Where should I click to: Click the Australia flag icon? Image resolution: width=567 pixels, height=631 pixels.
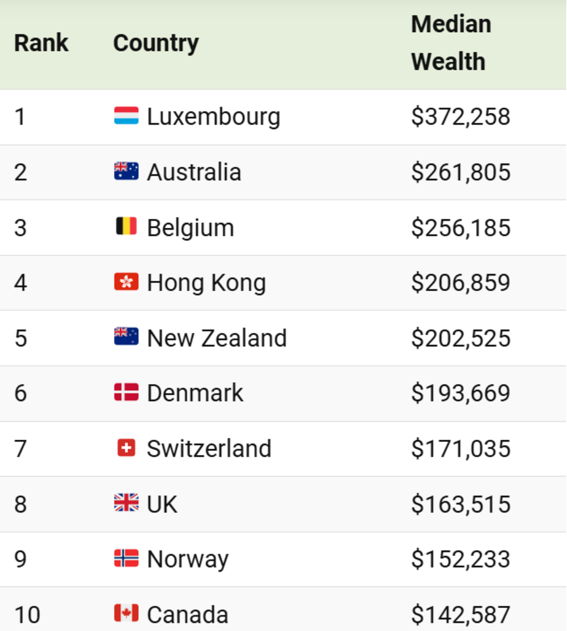click(126, 171)
